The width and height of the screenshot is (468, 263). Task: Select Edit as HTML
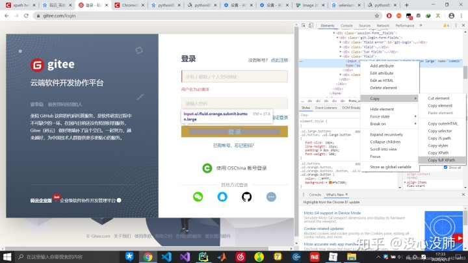pos(389,81)
